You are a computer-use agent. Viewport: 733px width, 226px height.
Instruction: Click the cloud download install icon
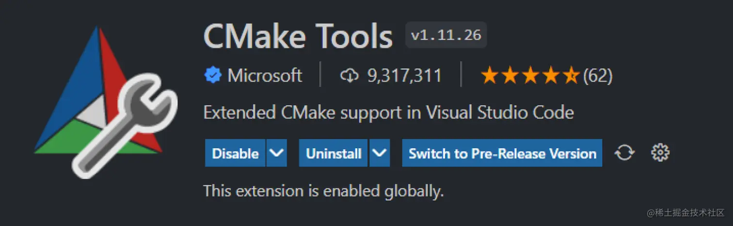[349, 76]
